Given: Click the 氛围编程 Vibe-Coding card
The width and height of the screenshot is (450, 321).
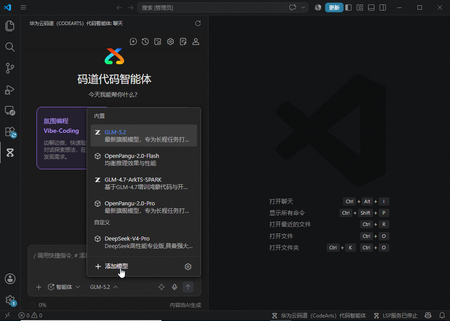Looking at the screenshot, I should (x=62, y=138).
